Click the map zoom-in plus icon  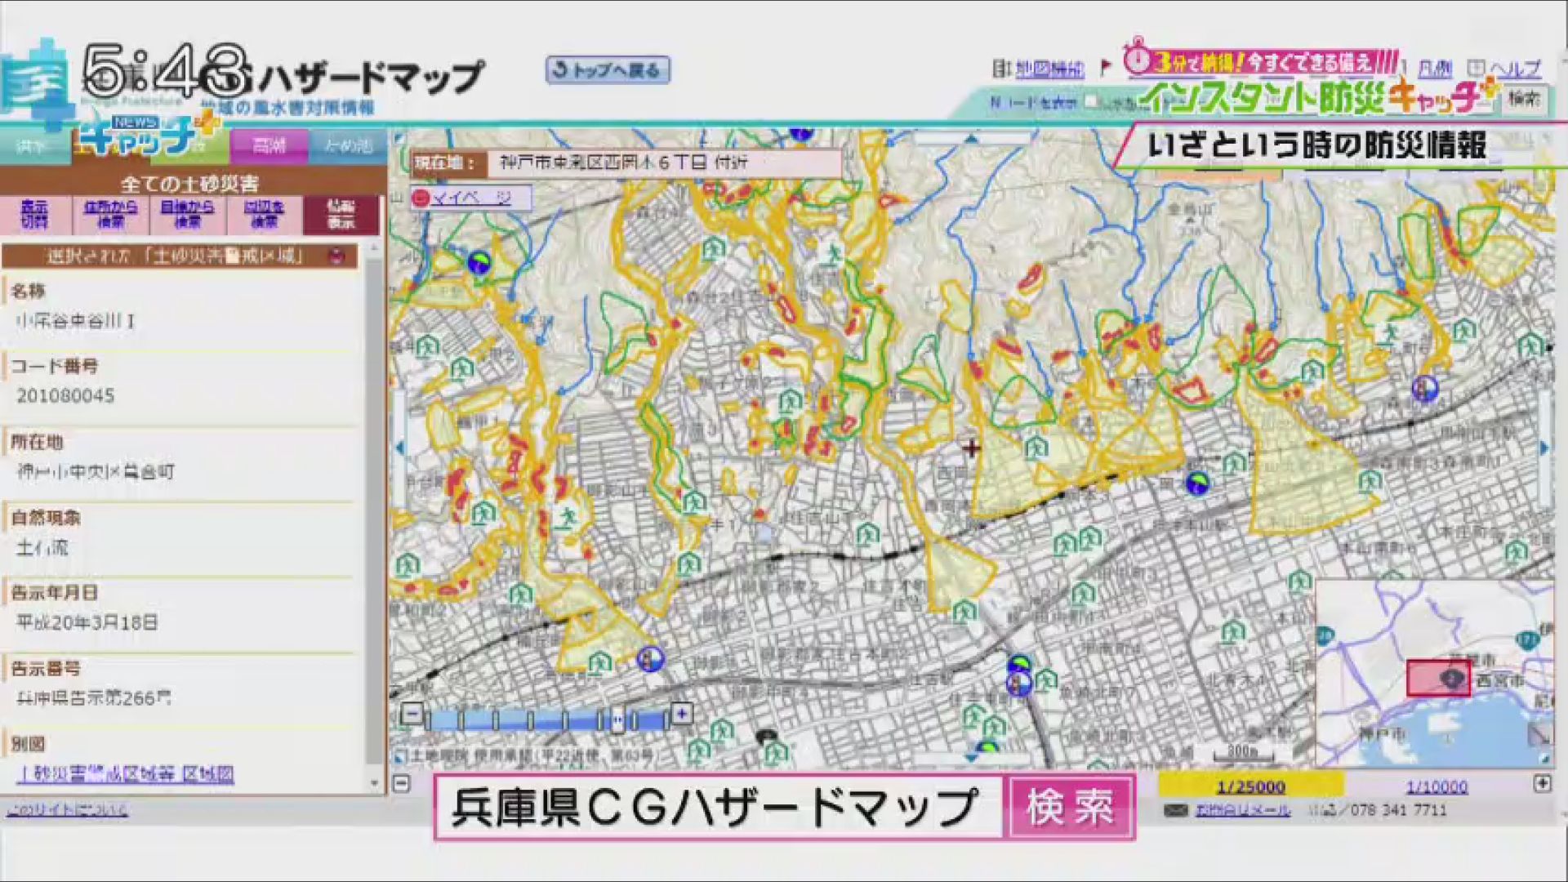tap(682, 715)
